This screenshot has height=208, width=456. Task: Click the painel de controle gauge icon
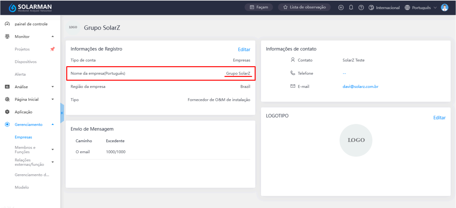(7, 24)
